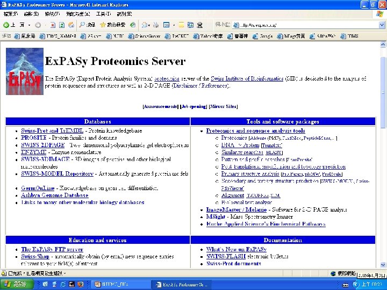Click the grey Forward arrow button
The image size is (387, 290).
38,25
